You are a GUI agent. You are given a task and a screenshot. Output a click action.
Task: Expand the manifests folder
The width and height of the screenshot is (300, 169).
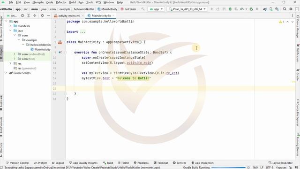10,26
